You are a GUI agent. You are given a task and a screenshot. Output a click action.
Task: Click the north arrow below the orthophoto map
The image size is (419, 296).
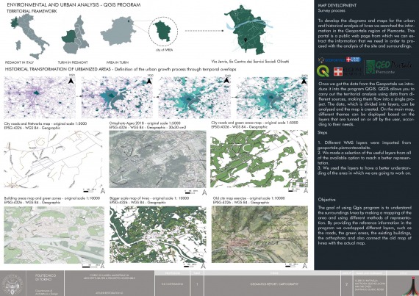click(204, 192)
